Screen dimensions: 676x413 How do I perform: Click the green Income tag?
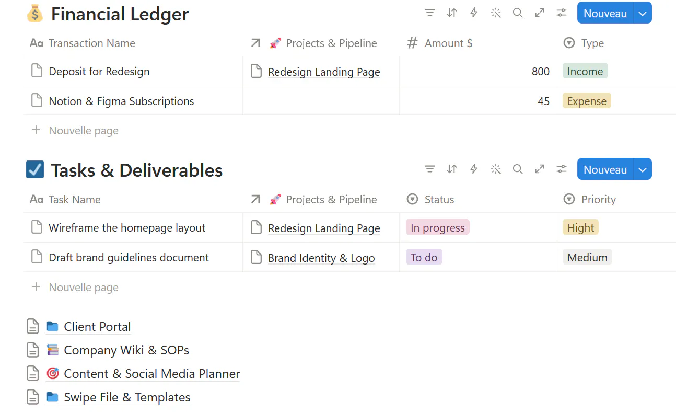pyautogui.click(x=585, y=72)
